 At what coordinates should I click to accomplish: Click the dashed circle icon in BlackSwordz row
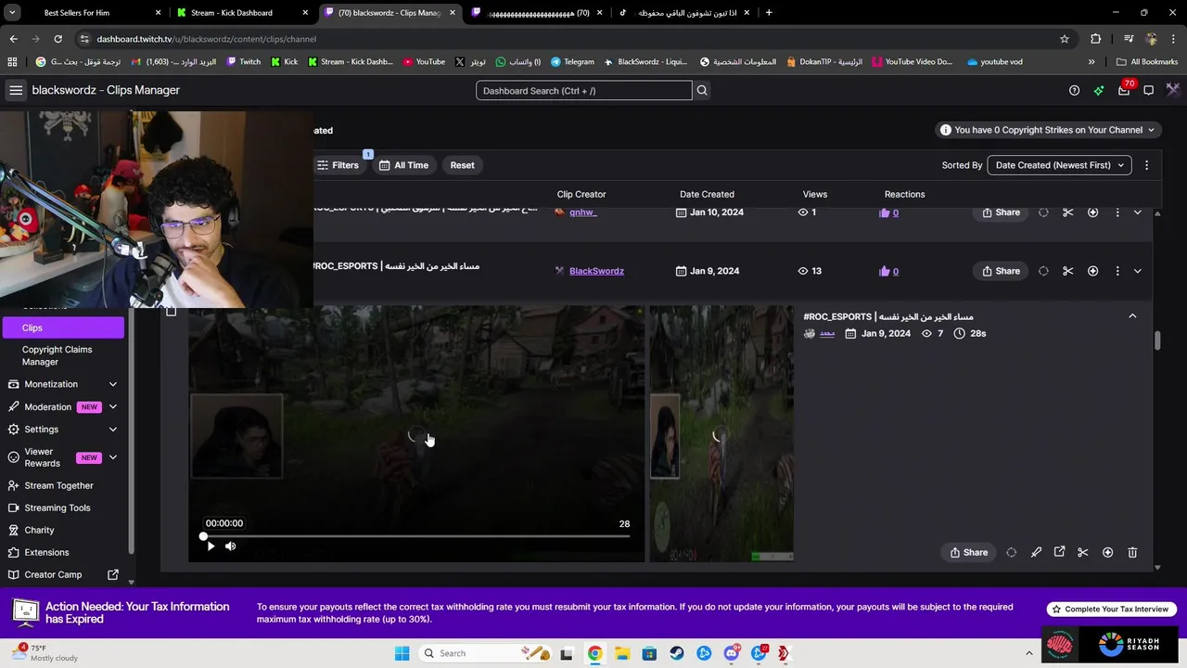tap(1043, 271)
